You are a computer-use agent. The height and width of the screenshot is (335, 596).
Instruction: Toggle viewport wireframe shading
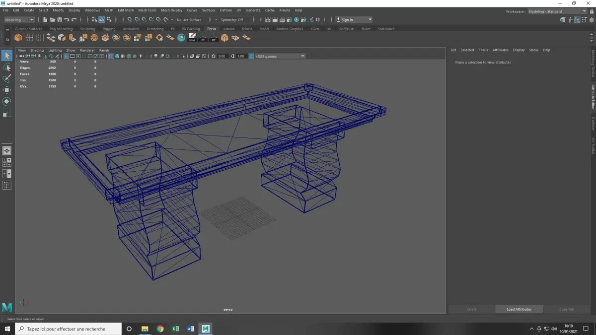tap(111, 56)
